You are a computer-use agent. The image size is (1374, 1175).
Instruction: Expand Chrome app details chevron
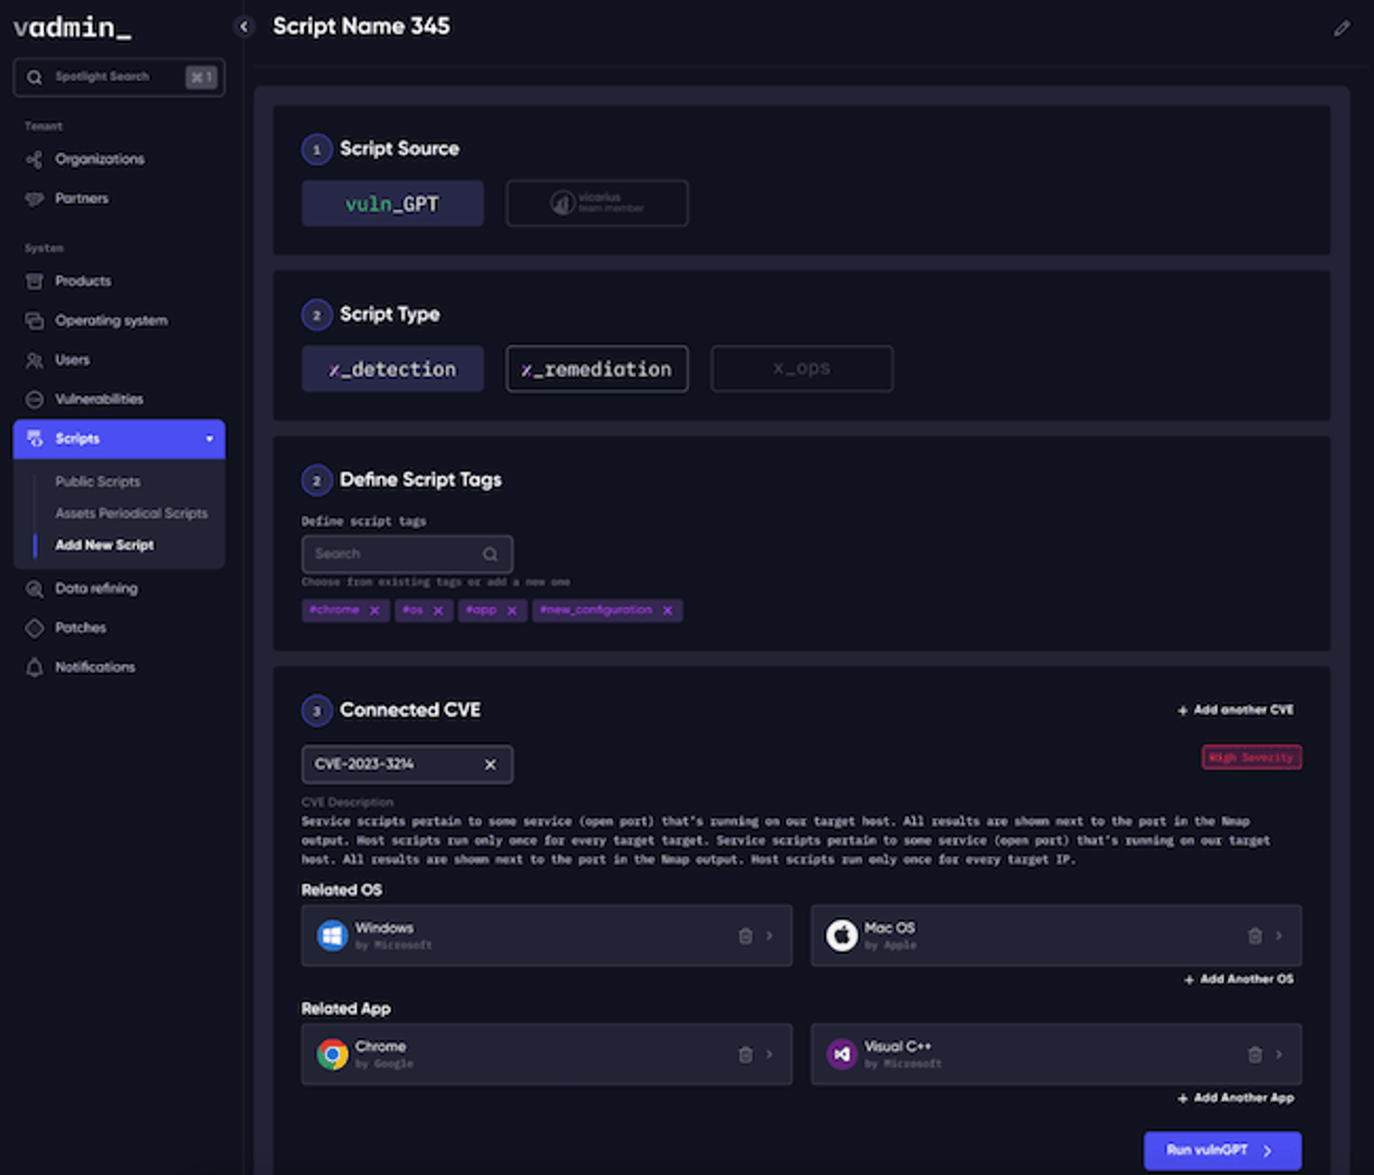[769, 1054]
